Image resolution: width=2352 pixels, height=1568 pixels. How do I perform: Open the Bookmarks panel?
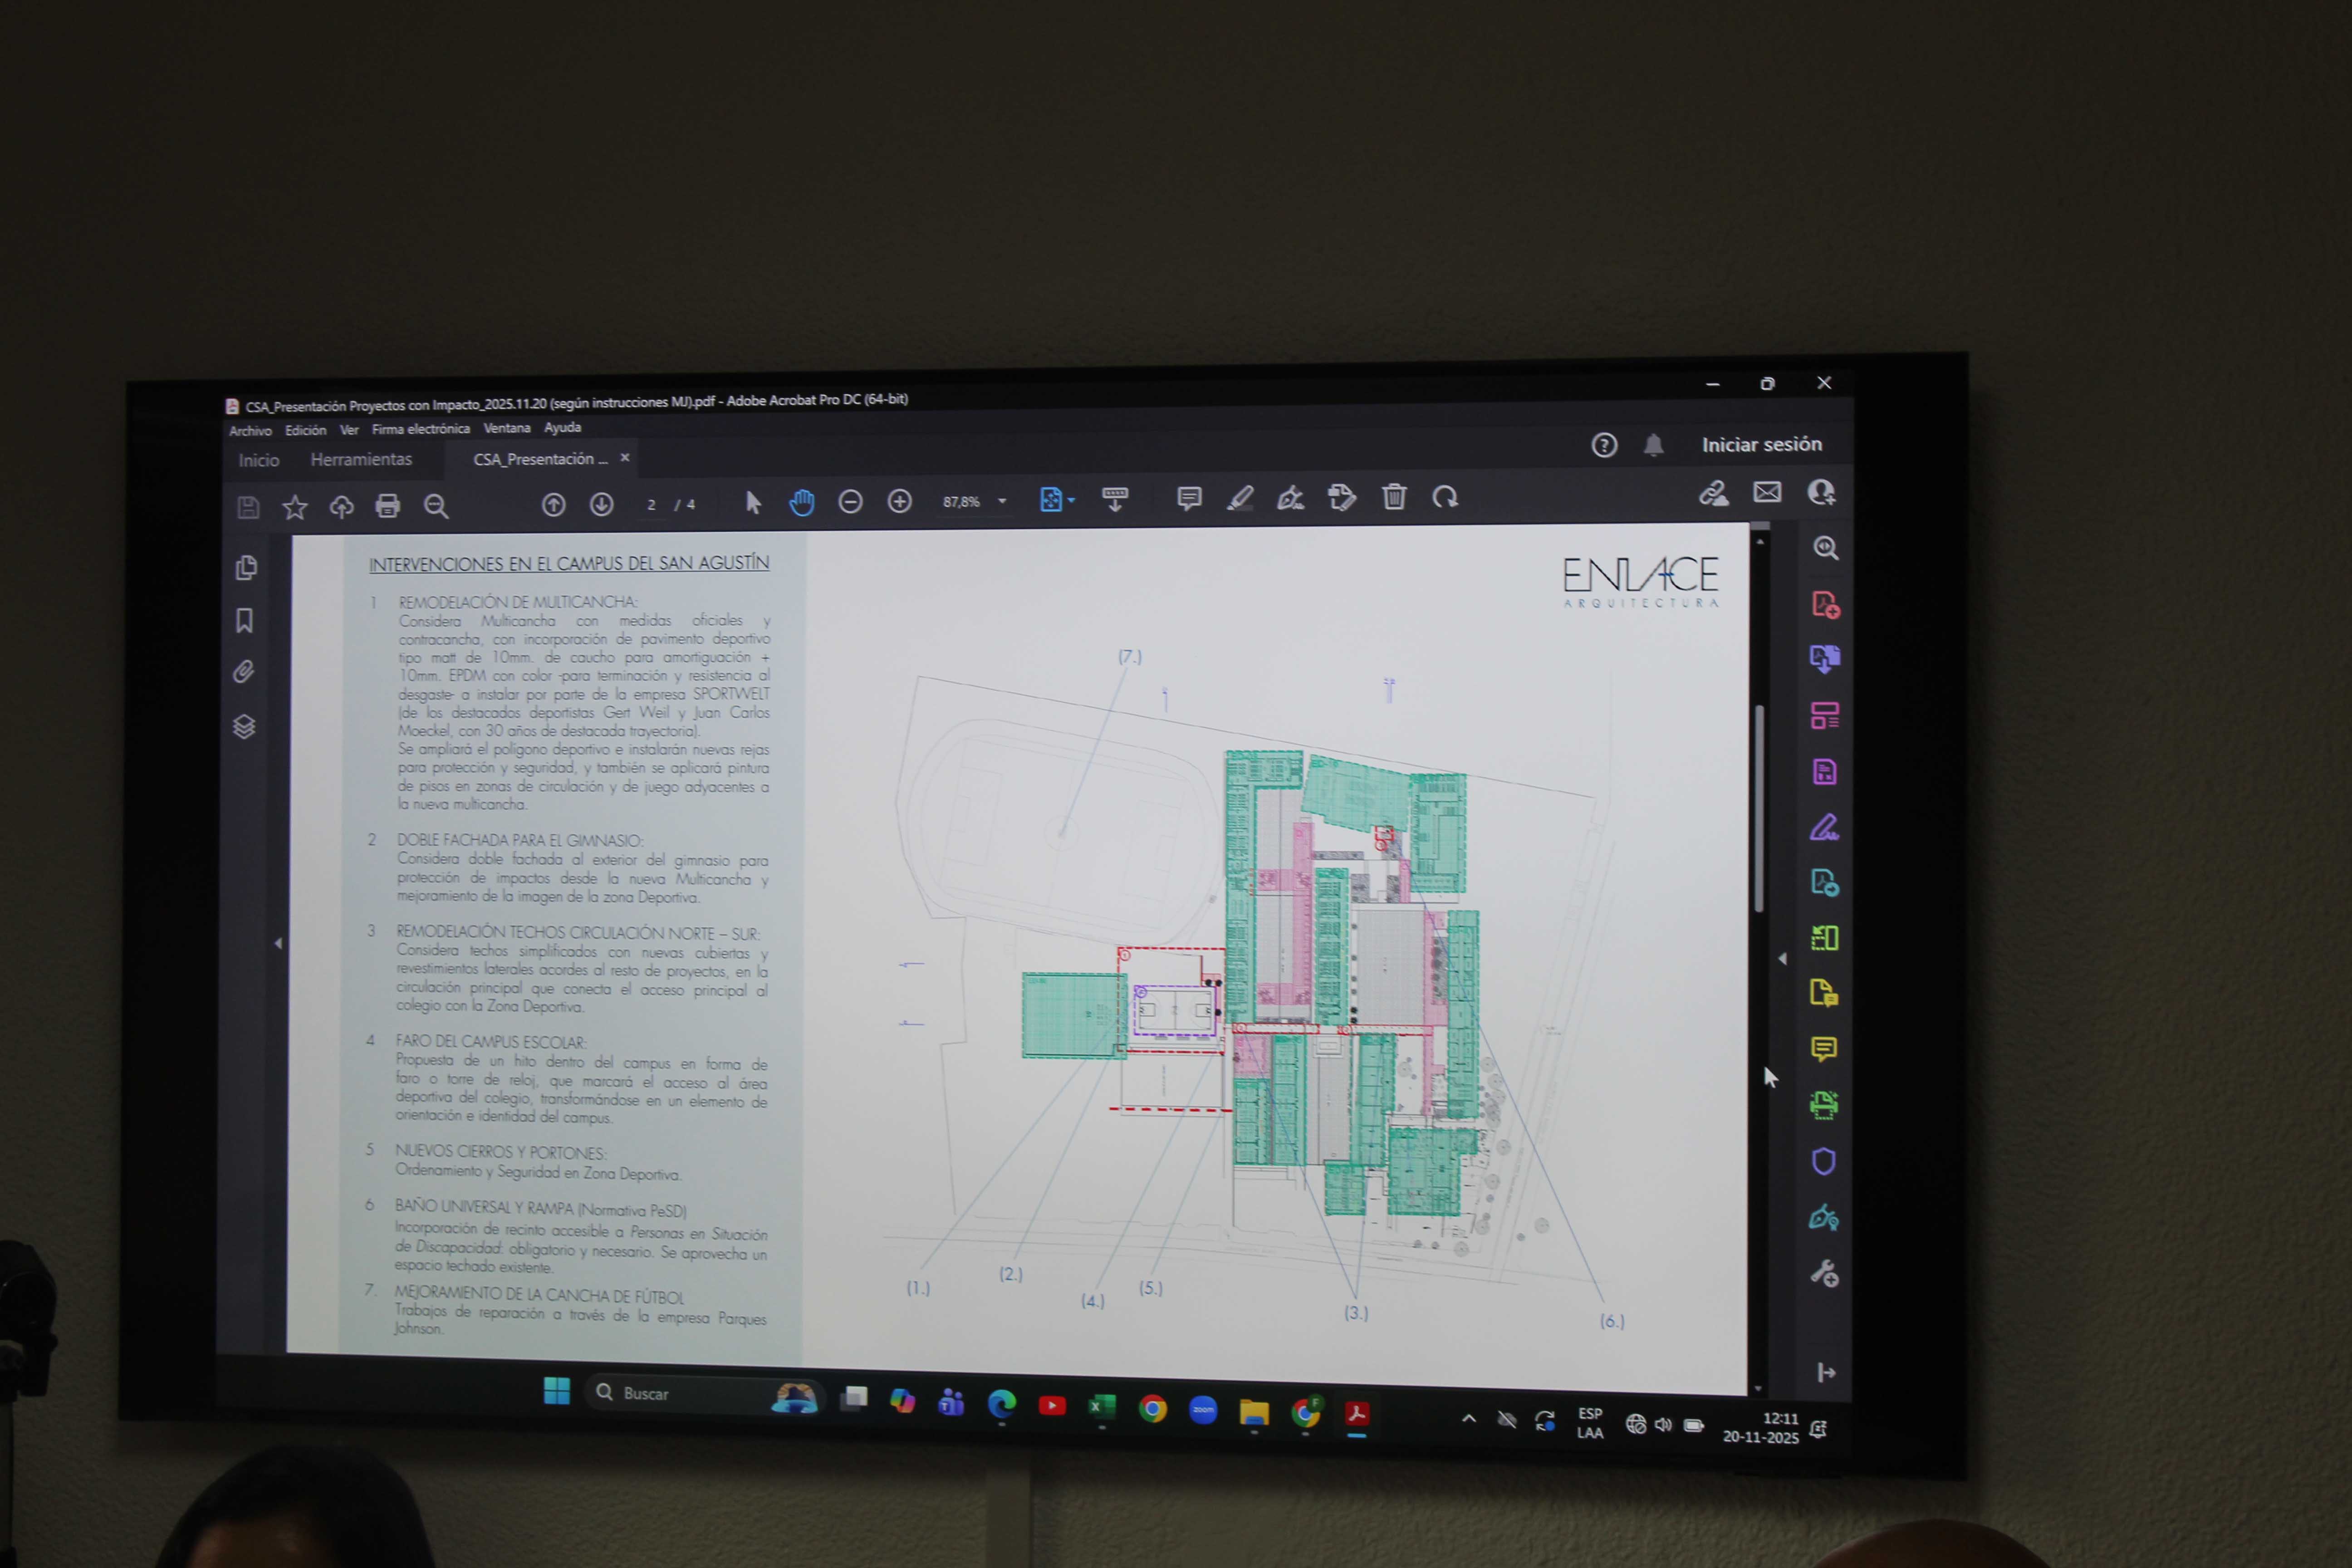coord(245,621)
